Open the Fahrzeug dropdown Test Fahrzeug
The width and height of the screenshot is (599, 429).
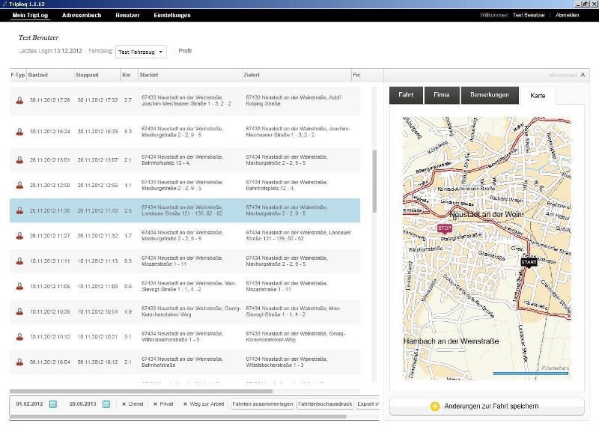[x=141, y=52]
